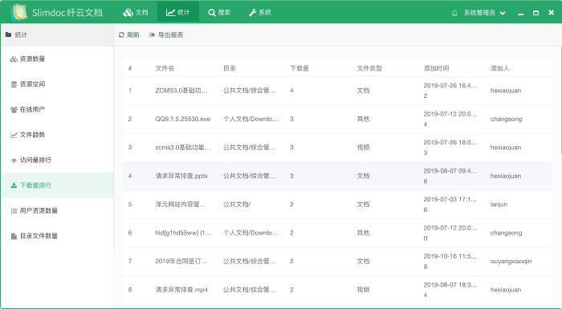The image size is (562, 309).
Task: Click the 刷新 refresh button
Action: pos(129,35)
